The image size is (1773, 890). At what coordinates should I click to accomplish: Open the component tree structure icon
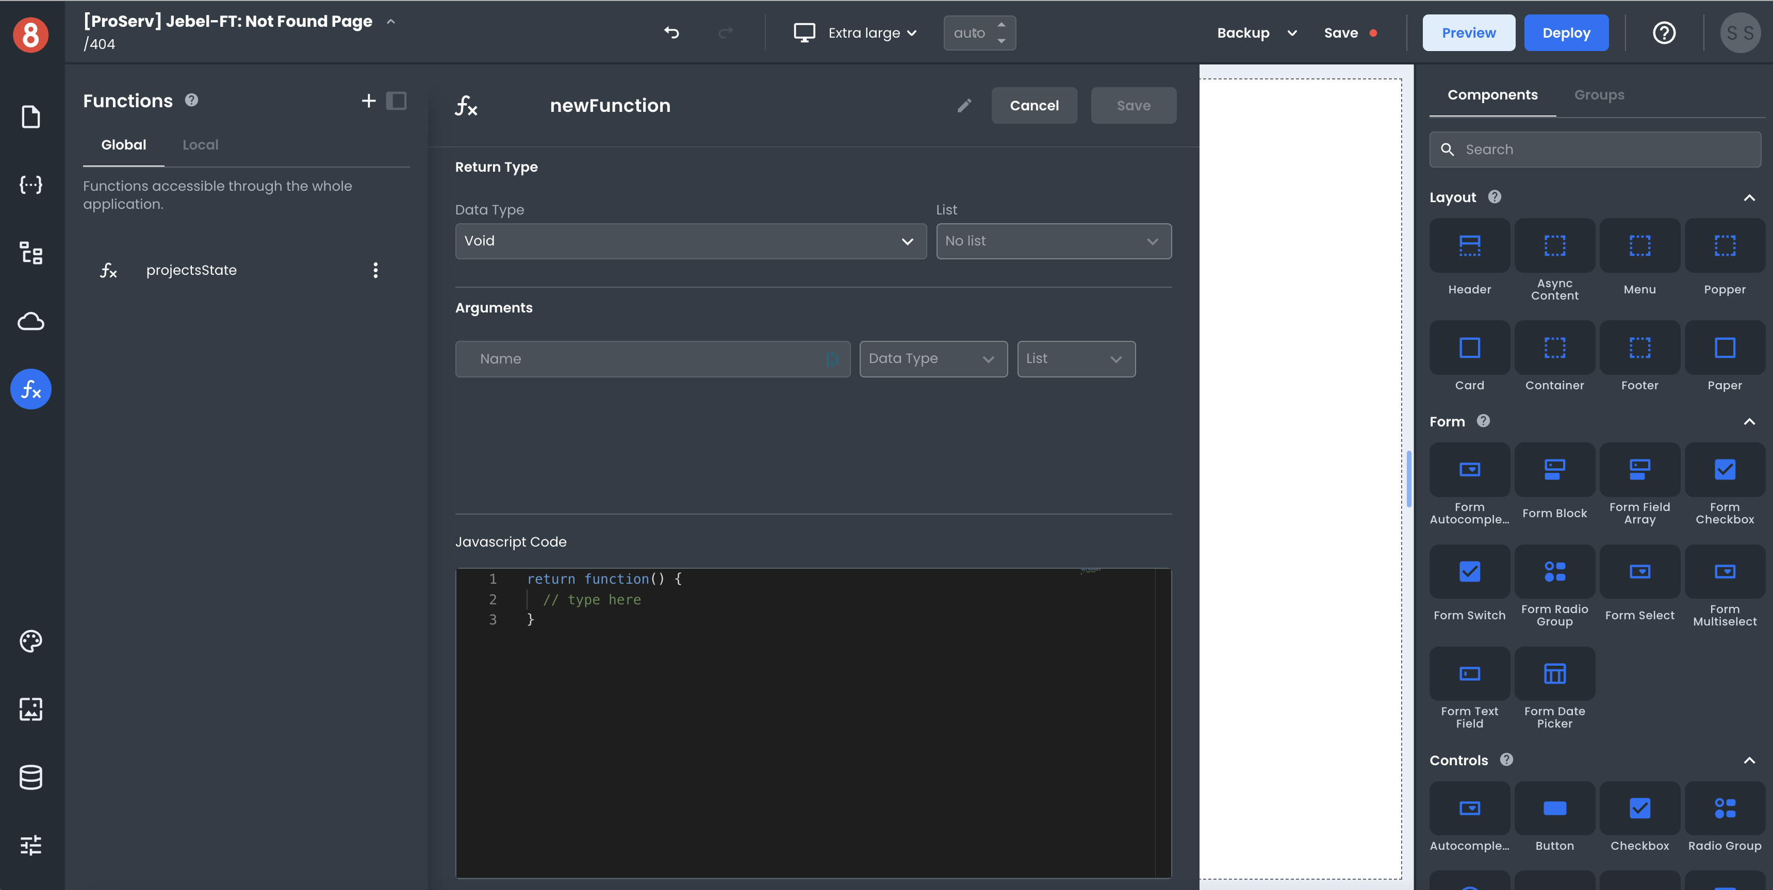[x=31, y=253]
